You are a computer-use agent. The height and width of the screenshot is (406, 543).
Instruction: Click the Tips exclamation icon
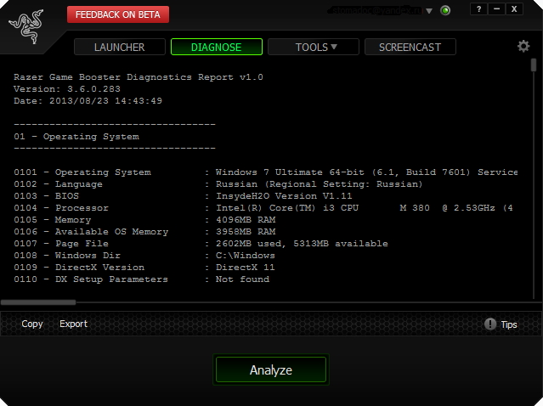pyautogui.click(x=490, y=324)
